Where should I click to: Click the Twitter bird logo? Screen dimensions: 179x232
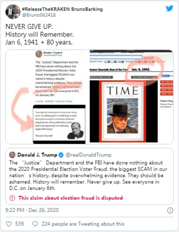click(x=169, y=8)
